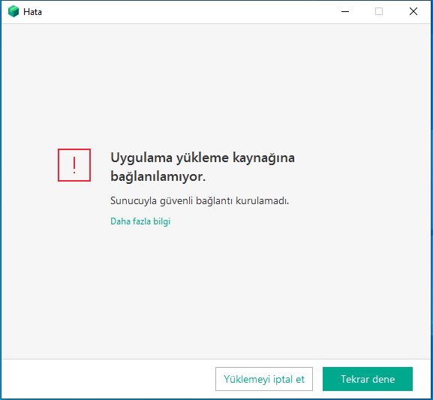Select the white outlined cancel button
The width and height of the screenshot is (433, 400).
(264, 379)
